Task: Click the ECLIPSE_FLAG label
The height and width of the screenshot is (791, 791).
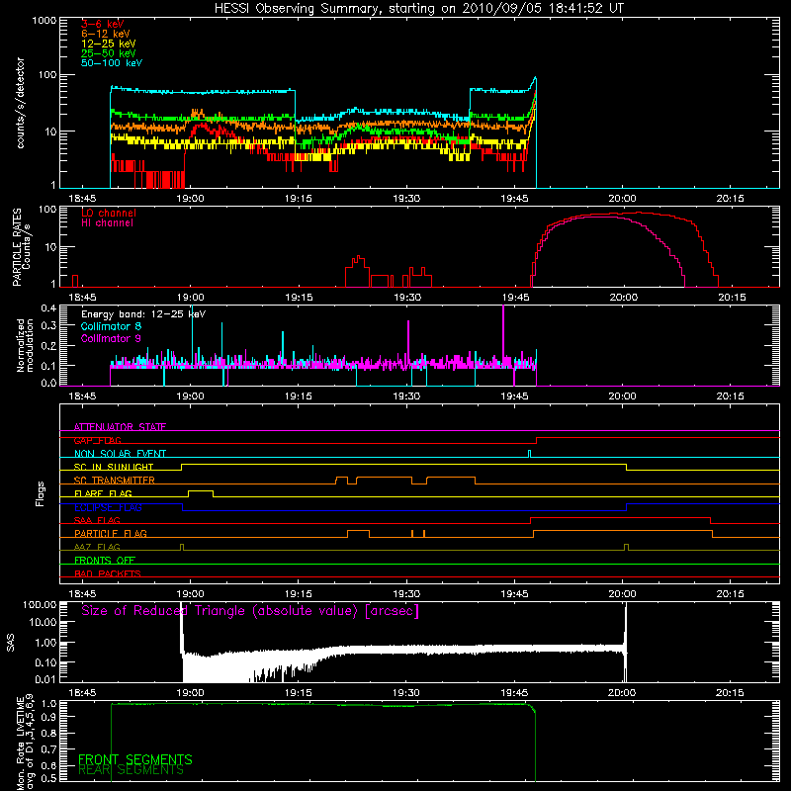Action: 108,507
